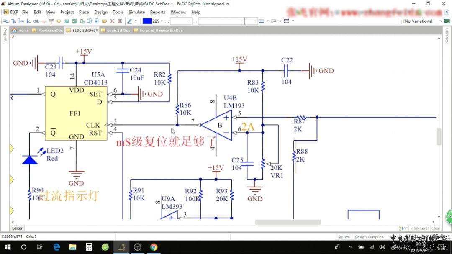
Task: Click the line width icon
Action: point(262,21)
